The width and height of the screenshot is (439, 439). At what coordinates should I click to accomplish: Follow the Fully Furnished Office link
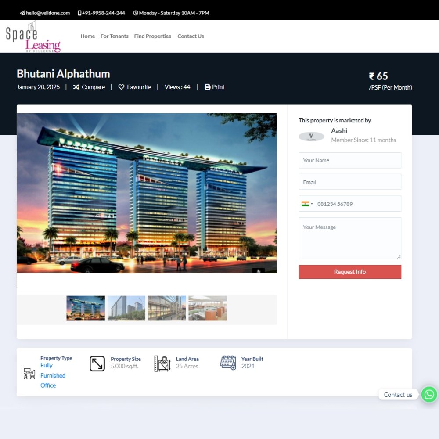click(x=53, y=375)
